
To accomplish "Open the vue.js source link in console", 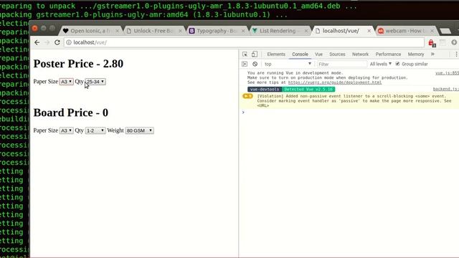I will point(447,73).
